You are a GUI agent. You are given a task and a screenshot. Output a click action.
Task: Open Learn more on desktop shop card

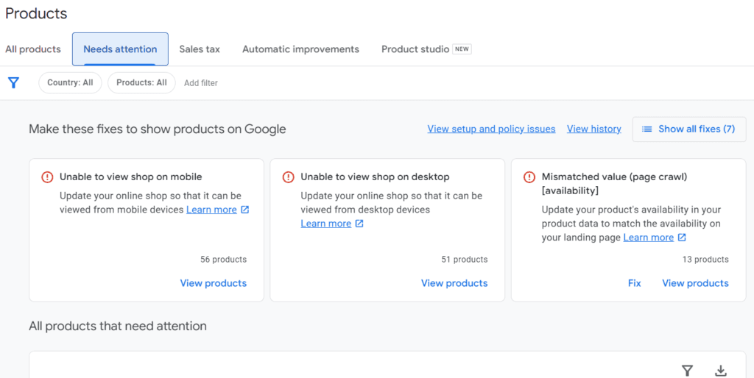(326, 224)
